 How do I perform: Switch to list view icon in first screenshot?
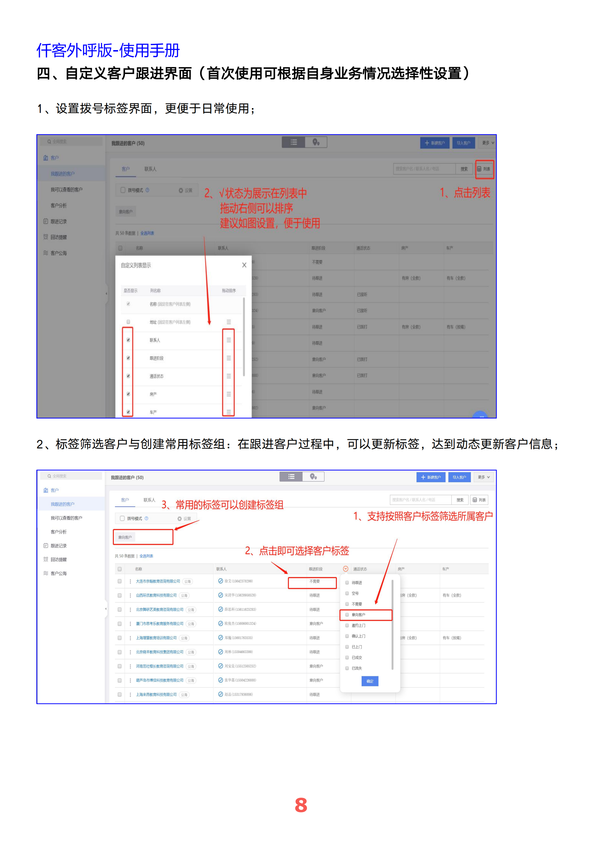point(293,142)
